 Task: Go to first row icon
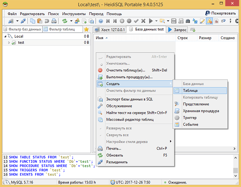click(x=108, y=21)
